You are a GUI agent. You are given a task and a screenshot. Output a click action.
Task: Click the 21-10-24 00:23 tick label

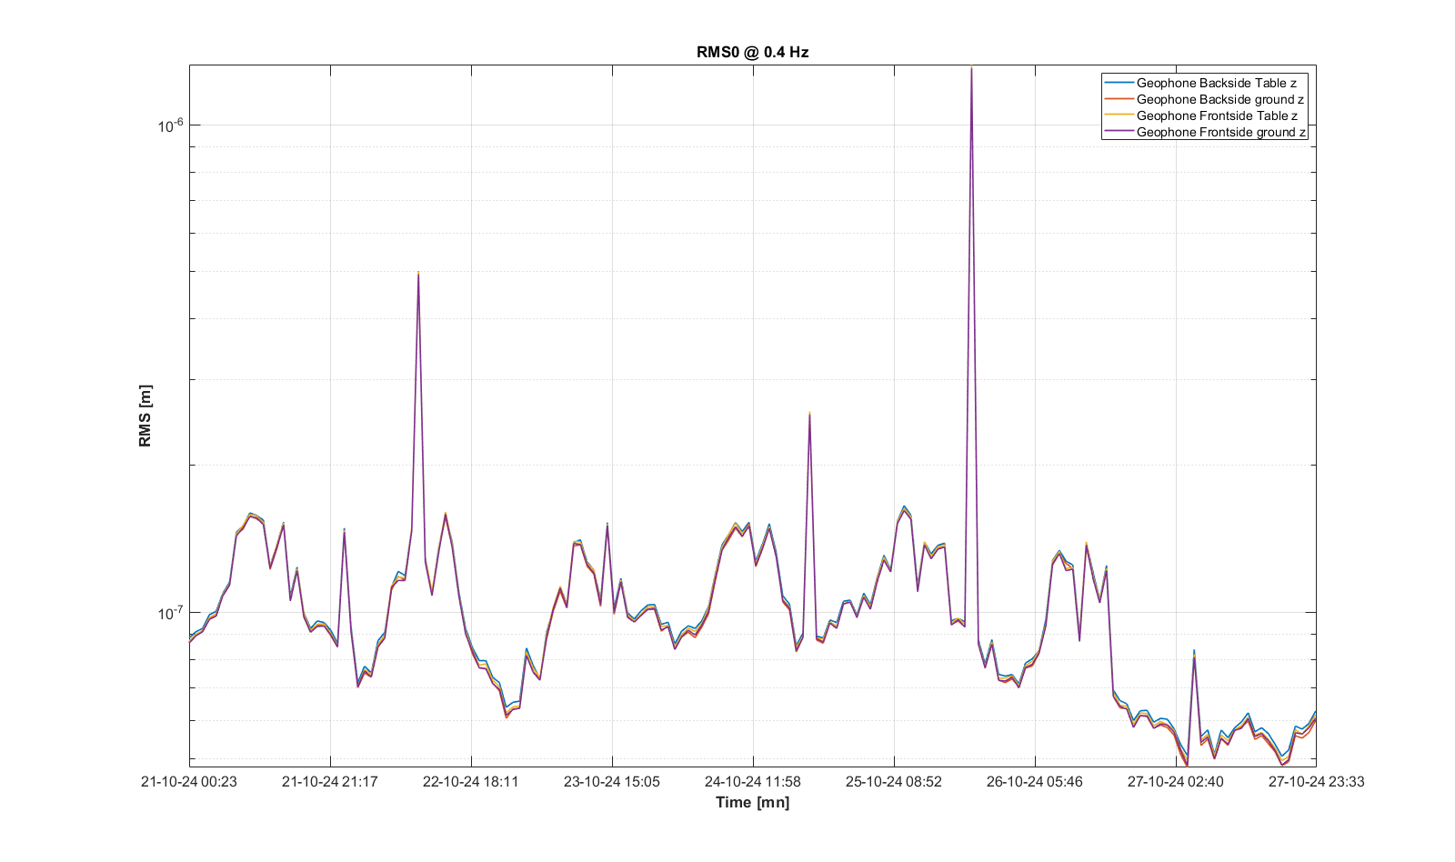(x=189, y=781)
